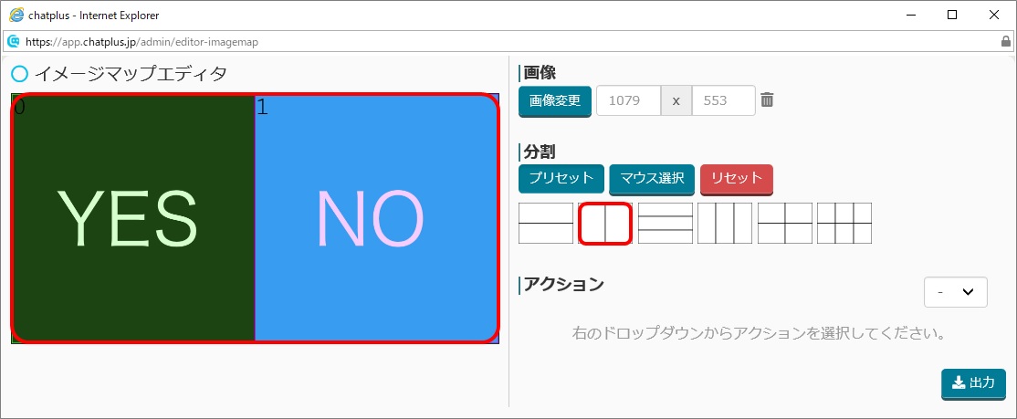Reset the split with the リセット button
Image resolution: width=1017 pixels, height=419 pixels.
click(x=737, y=178)
